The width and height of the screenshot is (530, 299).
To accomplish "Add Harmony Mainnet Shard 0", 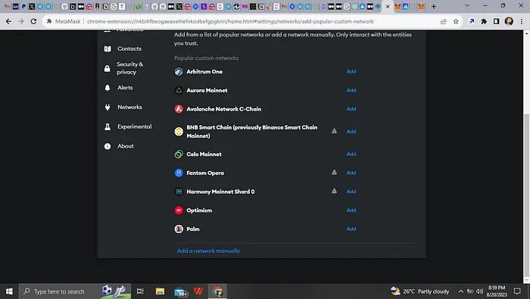I will click(351, 192).
